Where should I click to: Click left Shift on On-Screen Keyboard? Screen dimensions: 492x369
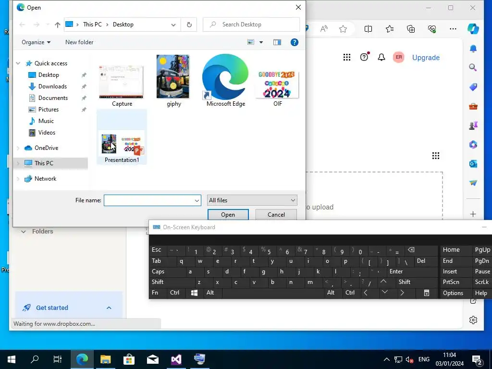coord(172,282)
